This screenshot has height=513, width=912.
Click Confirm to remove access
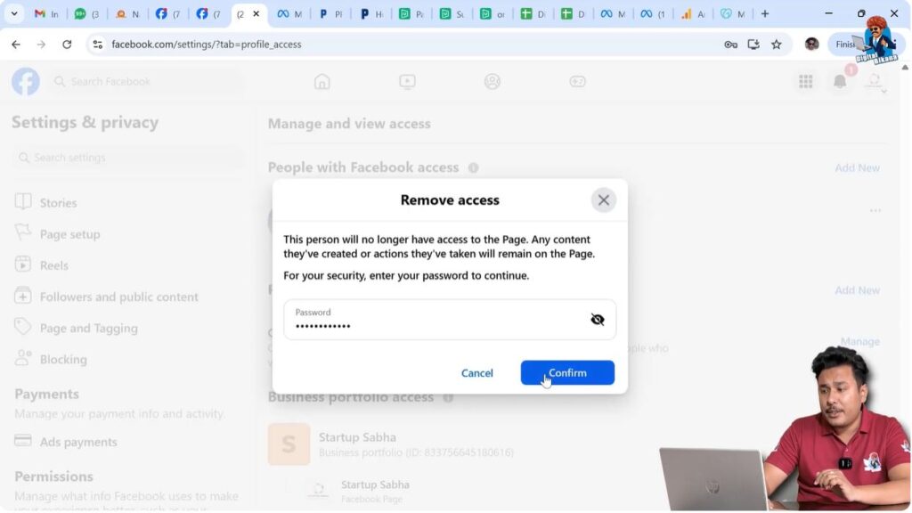(x=567, y=373)
